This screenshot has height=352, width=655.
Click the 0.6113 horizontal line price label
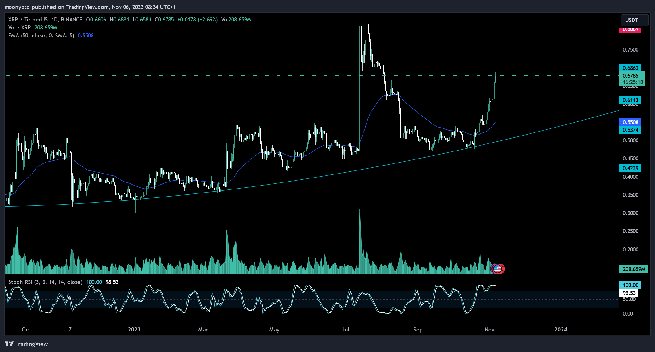[x=630, y=100]
